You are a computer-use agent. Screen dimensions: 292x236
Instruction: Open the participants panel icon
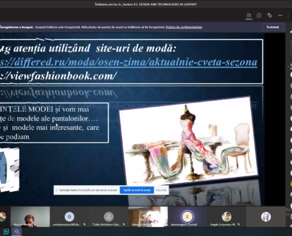[249, 15]
